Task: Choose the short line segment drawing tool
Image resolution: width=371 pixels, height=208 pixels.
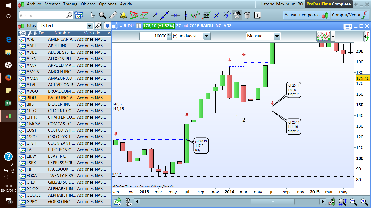Action: click(155, 15)
